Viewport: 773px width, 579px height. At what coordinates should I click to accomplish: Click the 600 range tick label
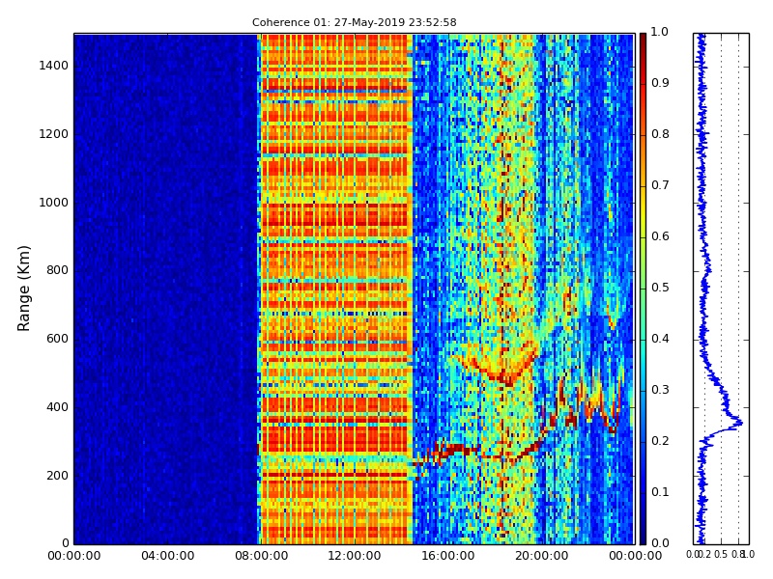[57, 339]
